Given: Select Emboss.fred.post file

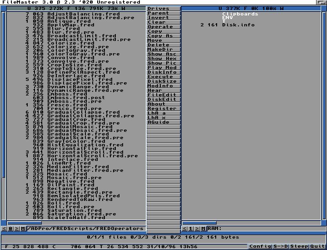Looking at the screenshot, I should click(x=76, y=98).
